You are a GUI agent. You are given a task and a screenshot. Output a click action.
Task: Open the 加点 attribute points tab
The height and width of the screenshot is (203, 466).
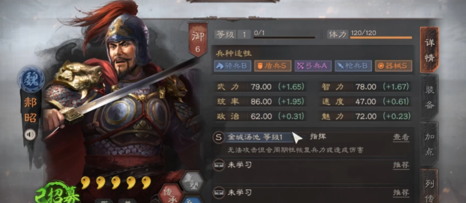(429, 144)
